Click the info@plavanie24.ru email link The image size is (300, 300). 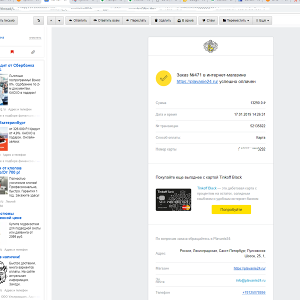click(x=250, y=280)
